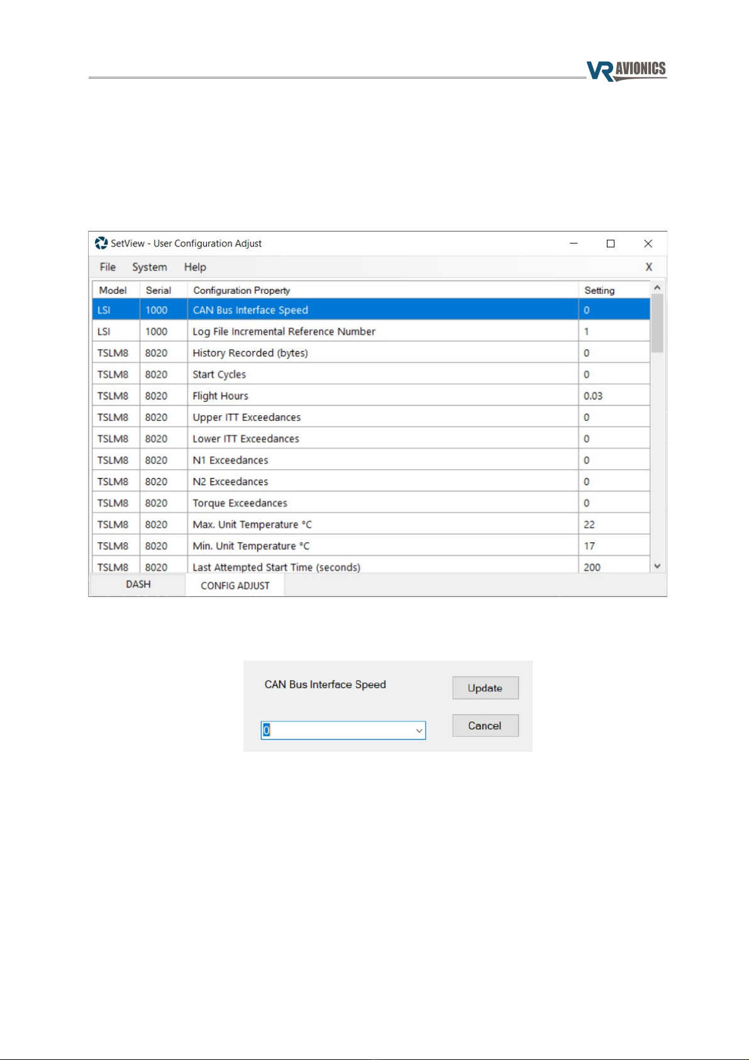Open the File menu
Screen dimensions: 749x1060
click(108, 267)
